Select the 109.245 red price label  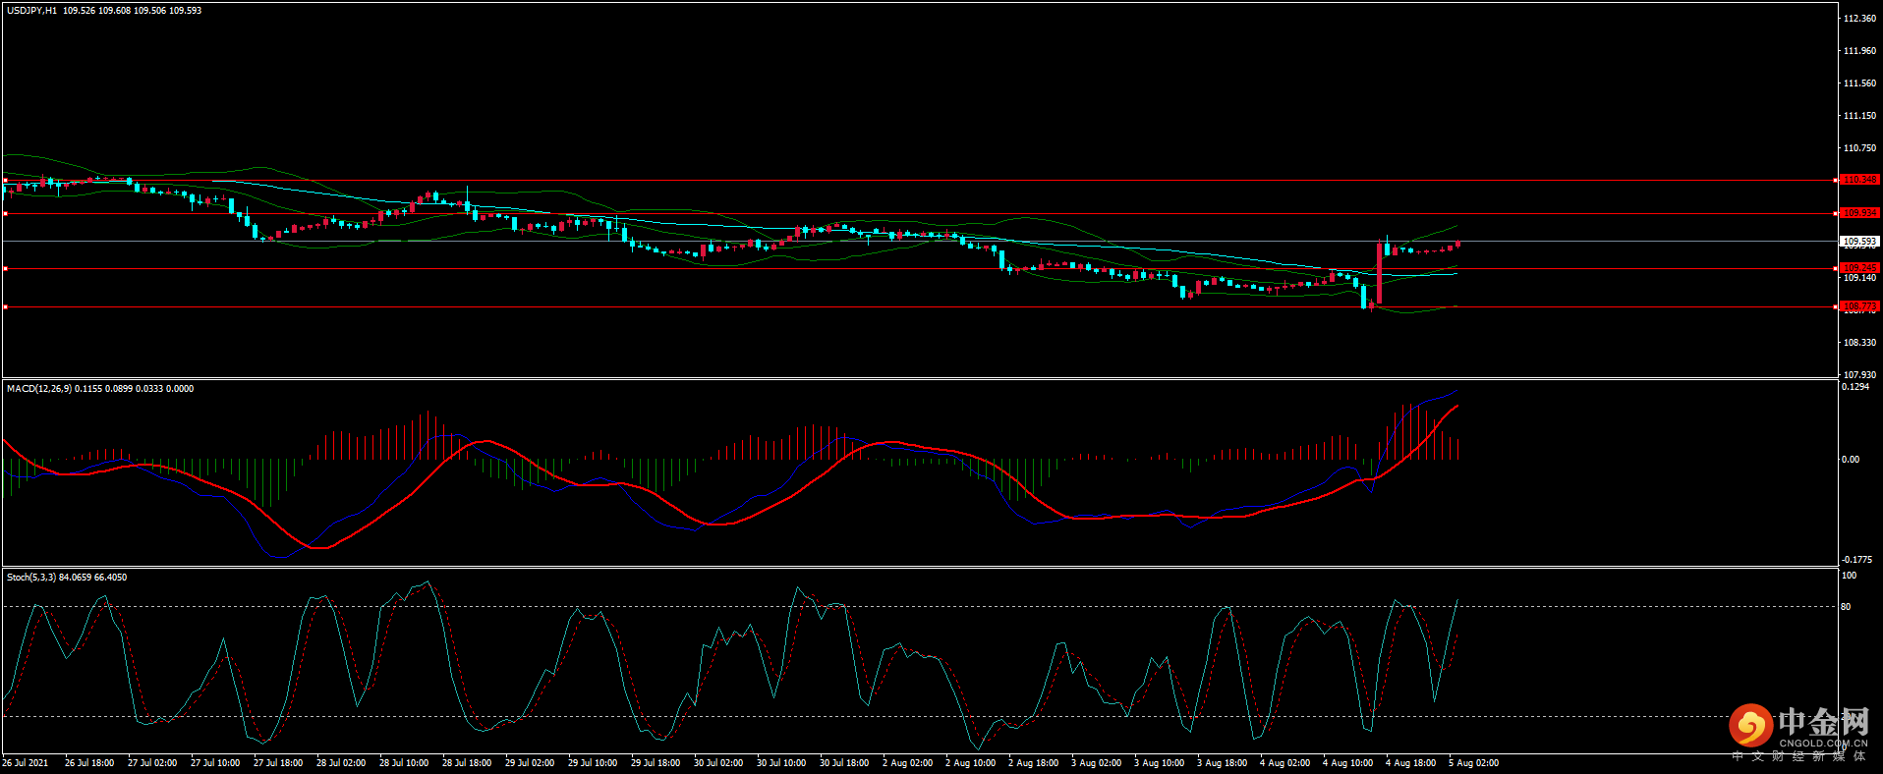pos(1858,267)
